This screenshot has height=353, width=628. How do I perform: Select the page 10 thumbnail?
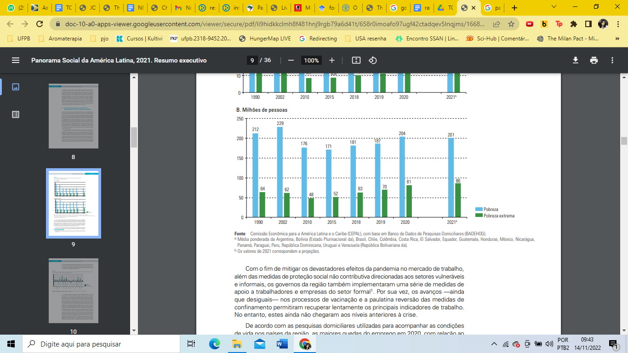74,290
